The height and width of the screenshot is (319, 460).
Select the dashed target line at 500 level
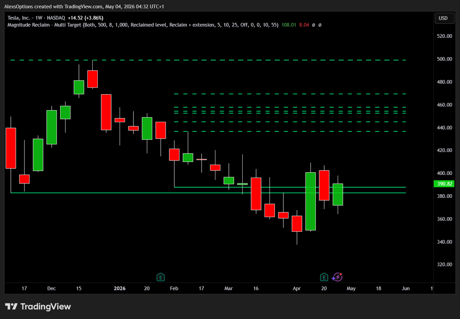[x=208, y=60]
